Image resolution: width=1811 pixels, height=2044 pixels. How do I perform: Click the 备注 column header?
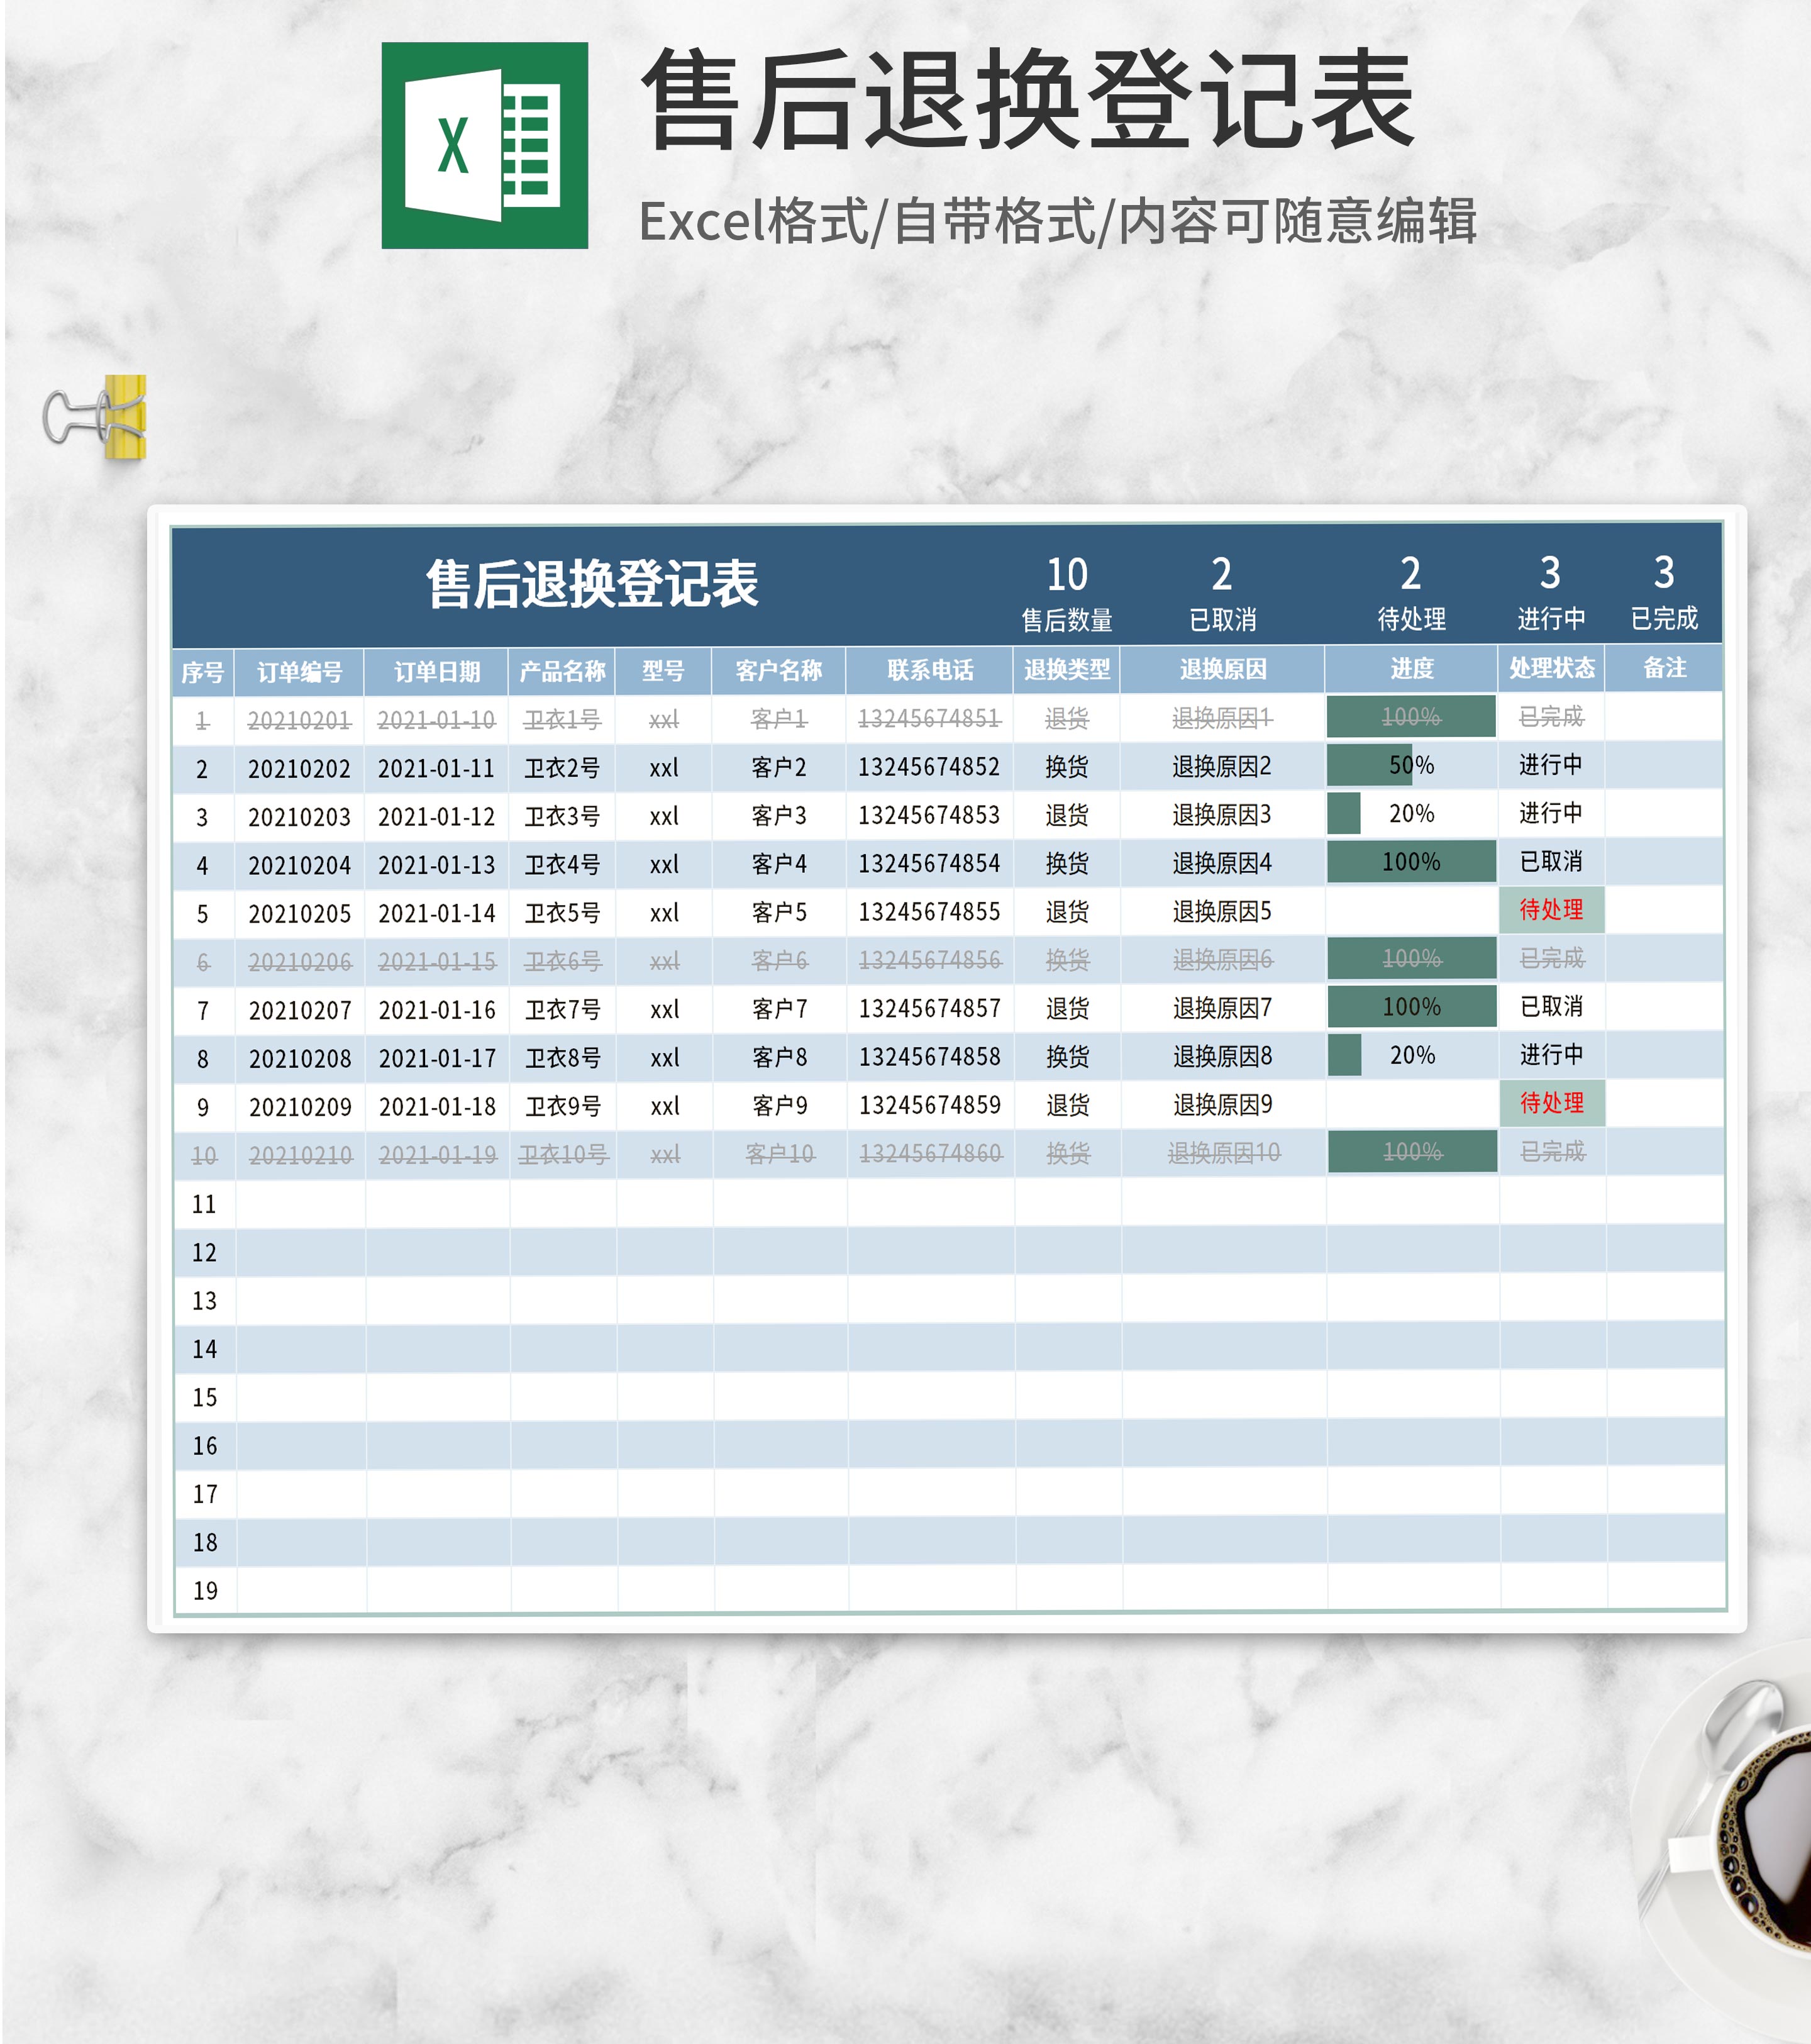[1664, 668]
